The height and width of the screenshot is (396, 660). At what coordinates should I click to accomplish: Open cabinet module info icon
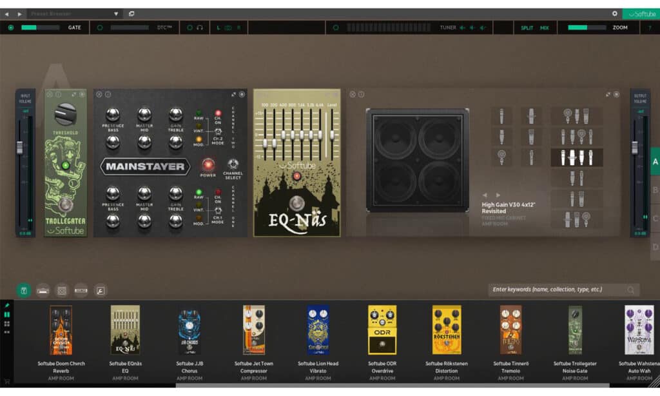click(x=361, y=94)
